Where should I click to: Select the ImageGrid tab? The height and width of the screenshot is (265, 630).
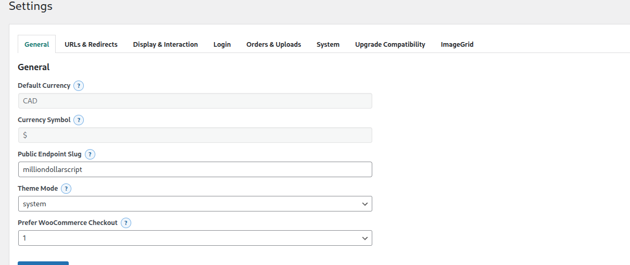coord(457,45)
